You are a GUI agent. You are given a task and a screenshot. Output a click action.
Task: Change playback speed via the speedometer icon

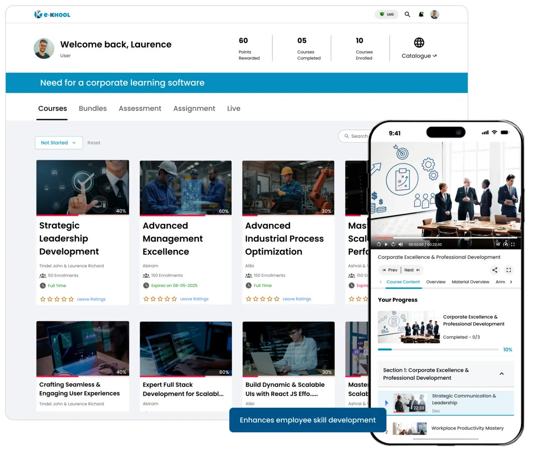pos(505,244)
